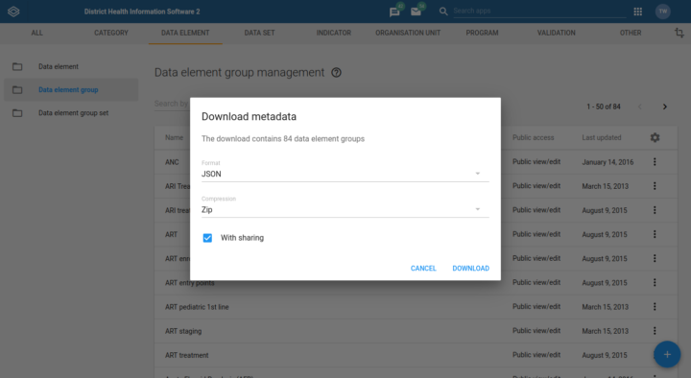Expand the Compression Zip dropdown
Image resolution: width=691 pixels, height=378 pixels.
(x=345, y=210)
